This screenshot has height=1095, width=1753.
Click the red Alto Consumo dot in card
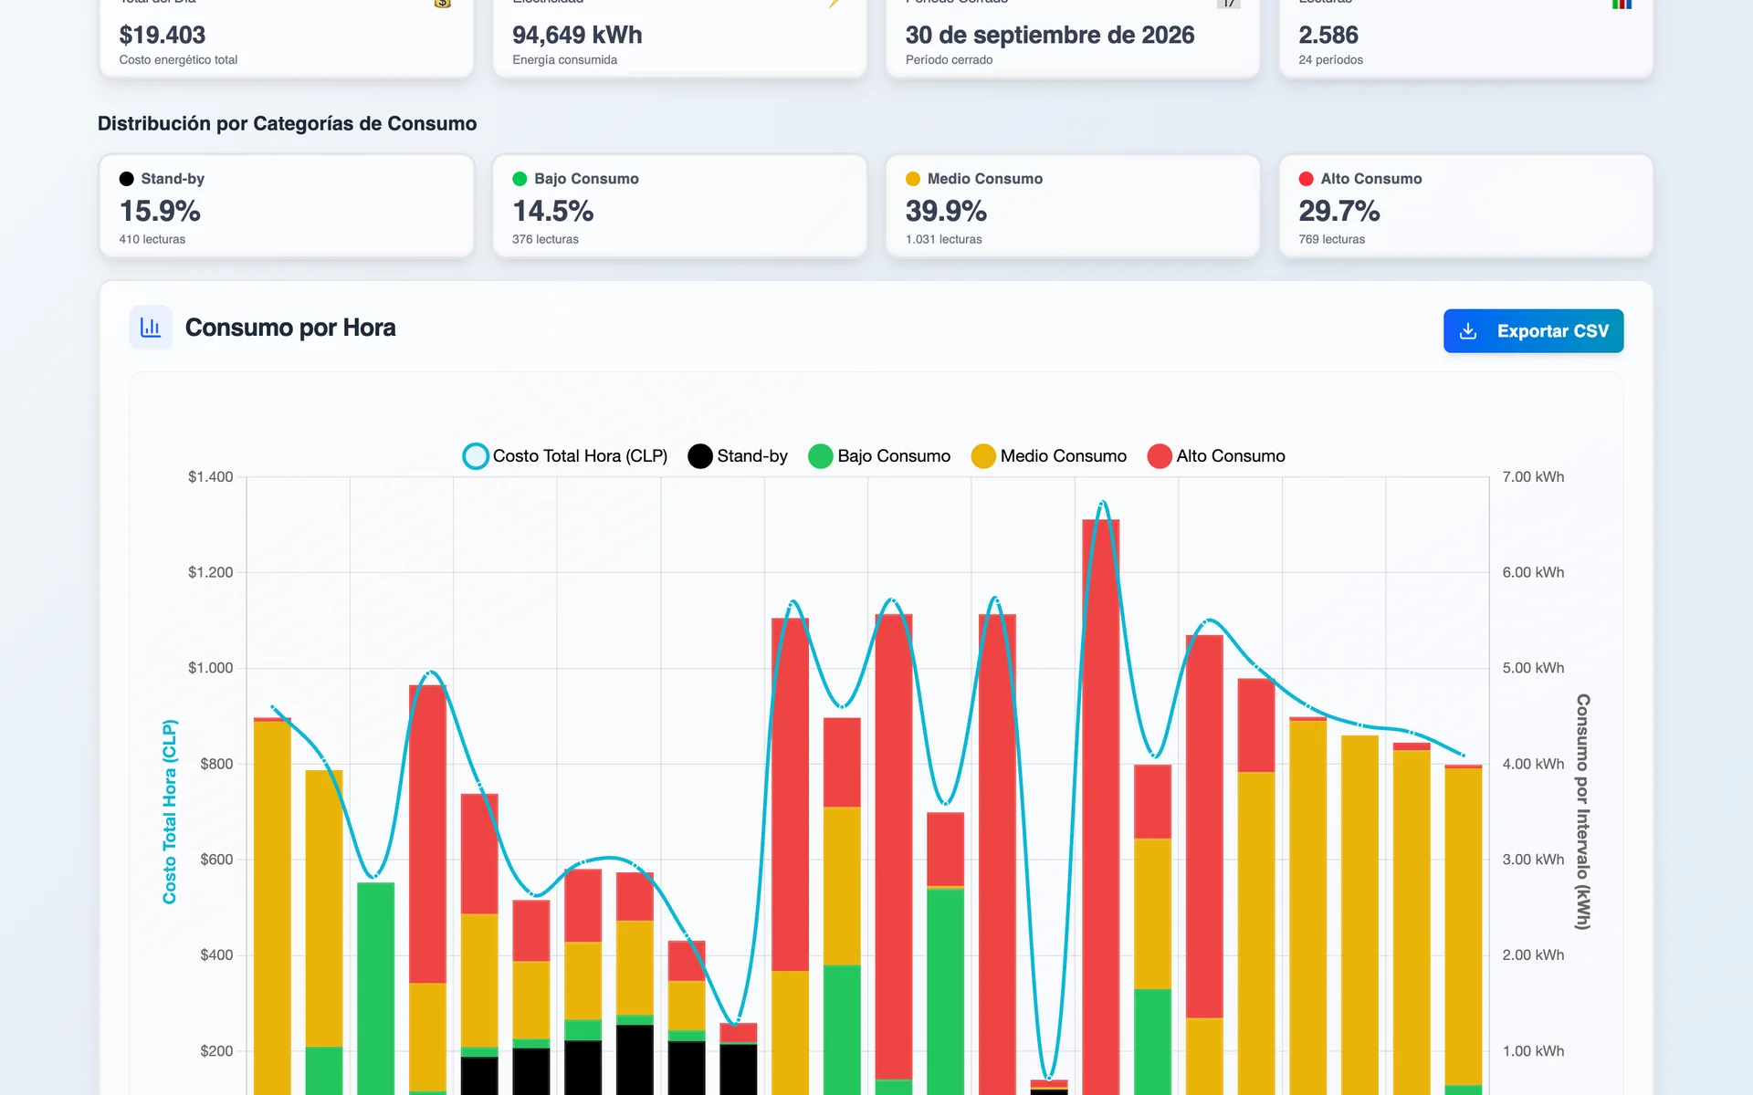click(1307, 179)
